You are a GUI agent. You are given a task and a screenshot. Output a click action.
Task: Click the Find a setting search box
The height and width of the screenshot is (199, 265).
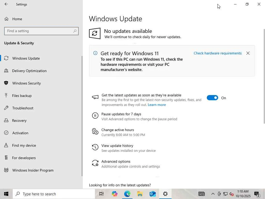pos(41,31)
